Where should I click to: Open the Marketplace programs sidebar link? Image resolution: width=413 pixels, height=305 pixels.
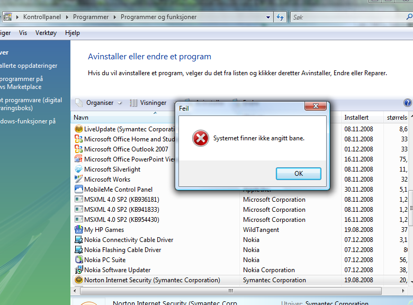(x=21, y=83)
